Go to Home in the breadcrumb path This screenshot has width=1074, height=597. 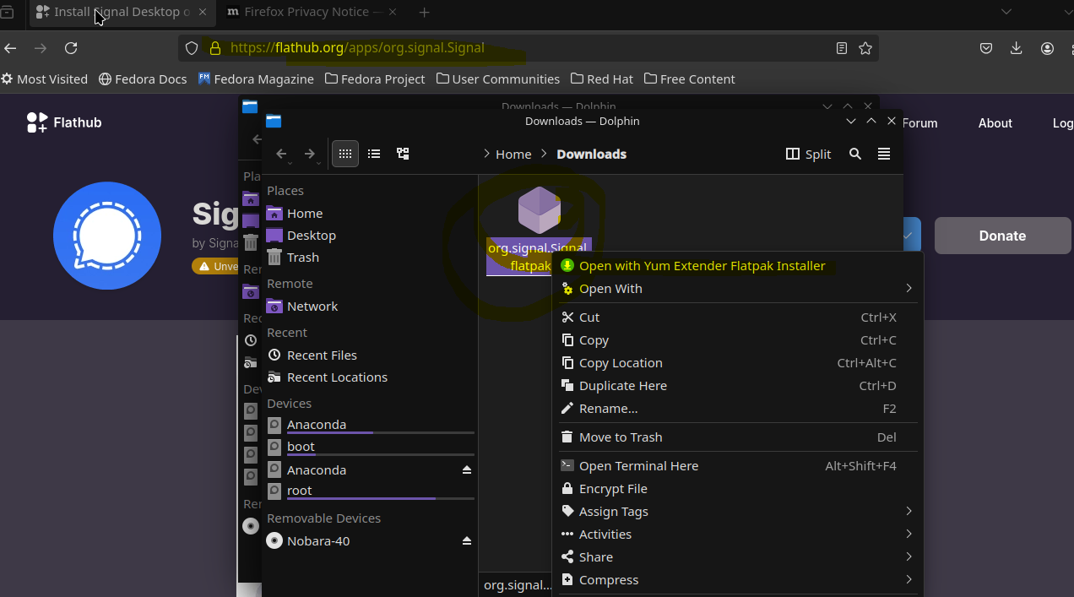513,154
